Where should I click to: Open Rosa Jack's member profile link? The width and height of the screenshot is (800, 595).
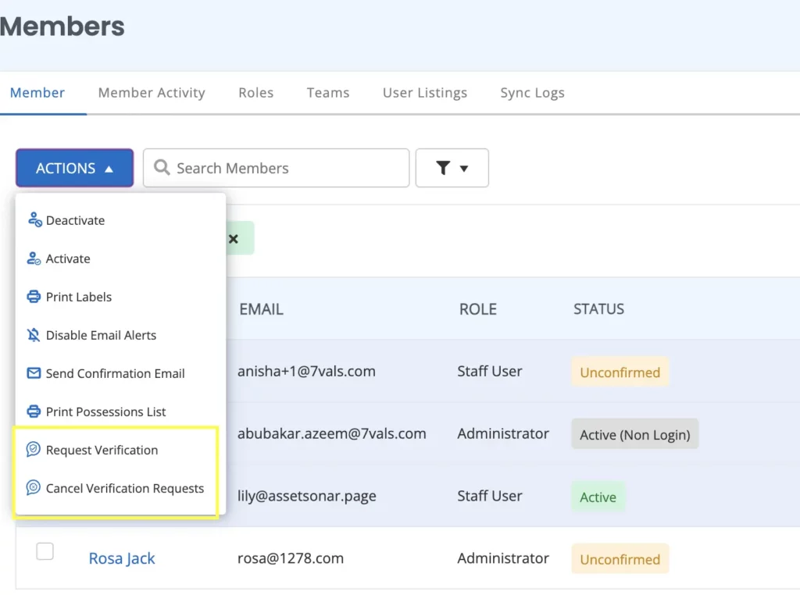point(122,558)
